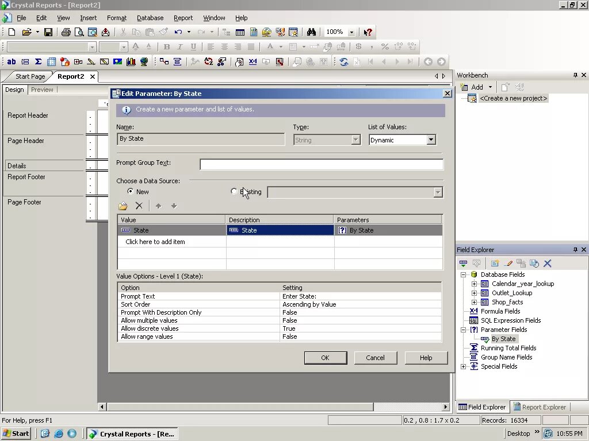Click the binoculars Find icon

(311, 32)
